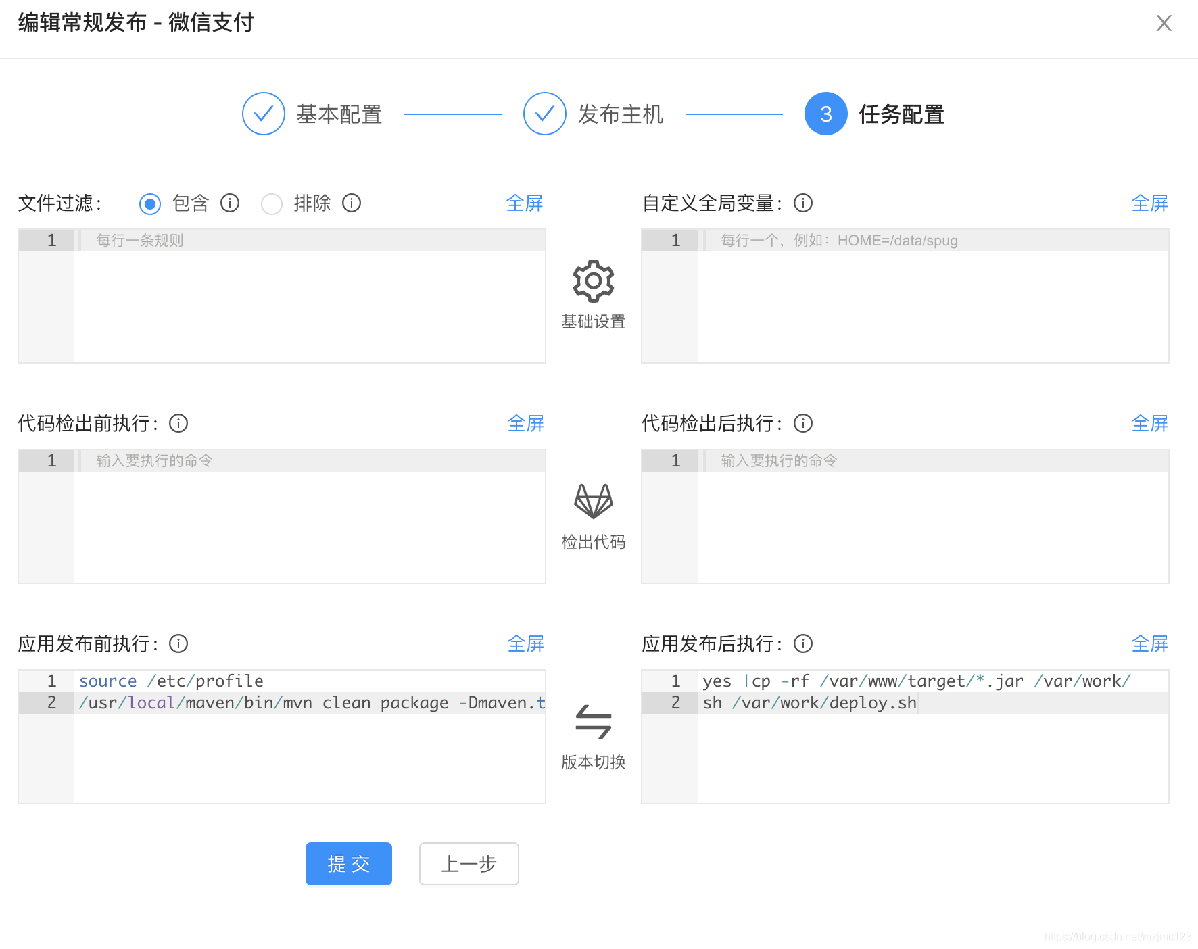Close the 编辑常规发布 dialog
This screenshot has height=949, width=1198.
point(1164,23)
